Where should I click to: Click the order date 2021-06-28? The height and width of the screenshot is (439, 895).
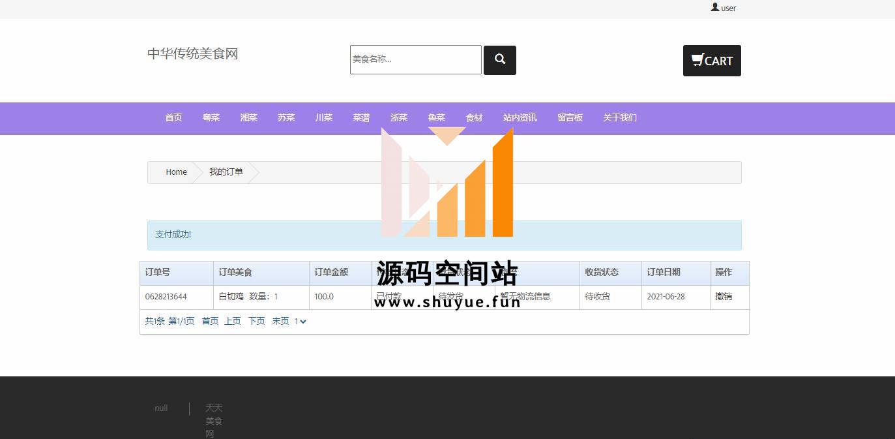click(666, 297)
